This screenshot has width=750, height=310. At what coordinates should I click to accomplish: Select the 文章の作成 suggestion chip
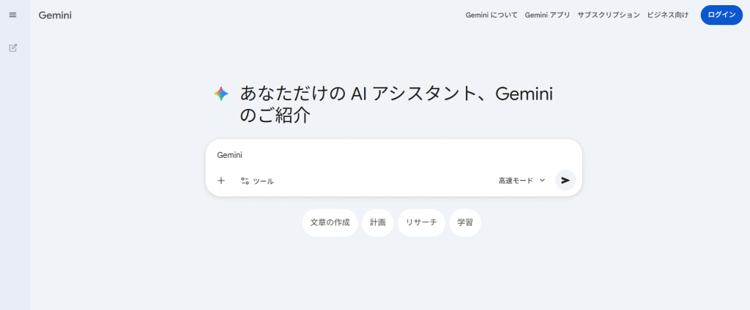pos(330,222)
